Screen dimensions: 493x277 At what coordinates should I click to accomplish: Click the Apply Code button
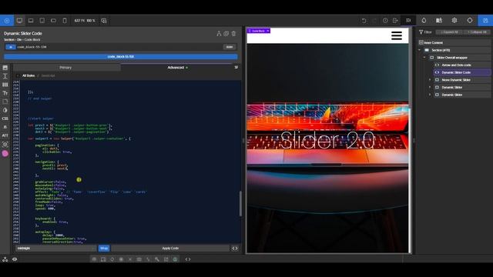point(170,248)
